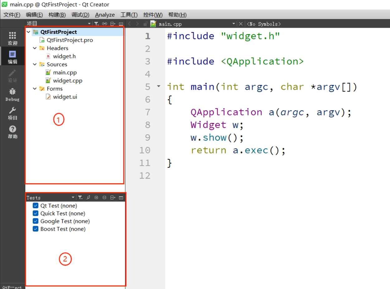
Task: Place cursor on return a.exec(); line
Action: click(238, 150)
